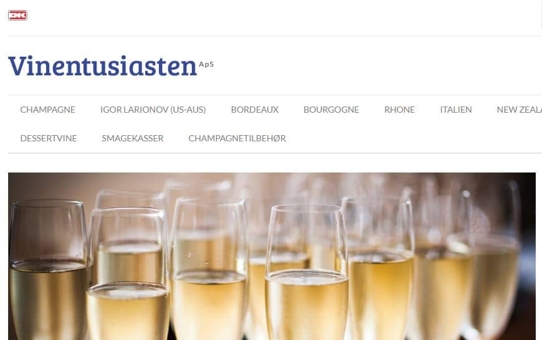The image size is (542, 340).
Task: Open the Vinentusiasten logo homepage
Action: [111, 65]
